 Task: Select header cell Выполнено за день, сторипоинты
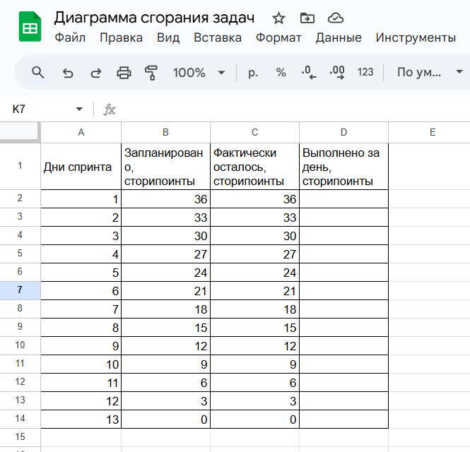343,167
